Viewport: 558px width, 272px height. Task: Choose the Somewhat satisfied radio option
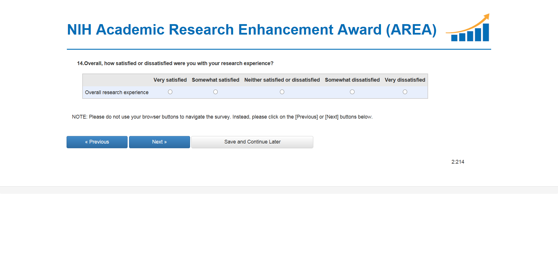[x=215, y=92]
